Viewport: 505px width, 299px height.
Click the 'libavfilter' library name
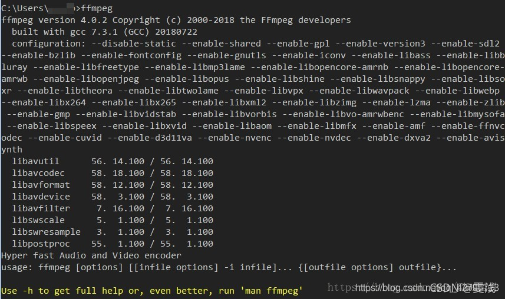(41, 208)
